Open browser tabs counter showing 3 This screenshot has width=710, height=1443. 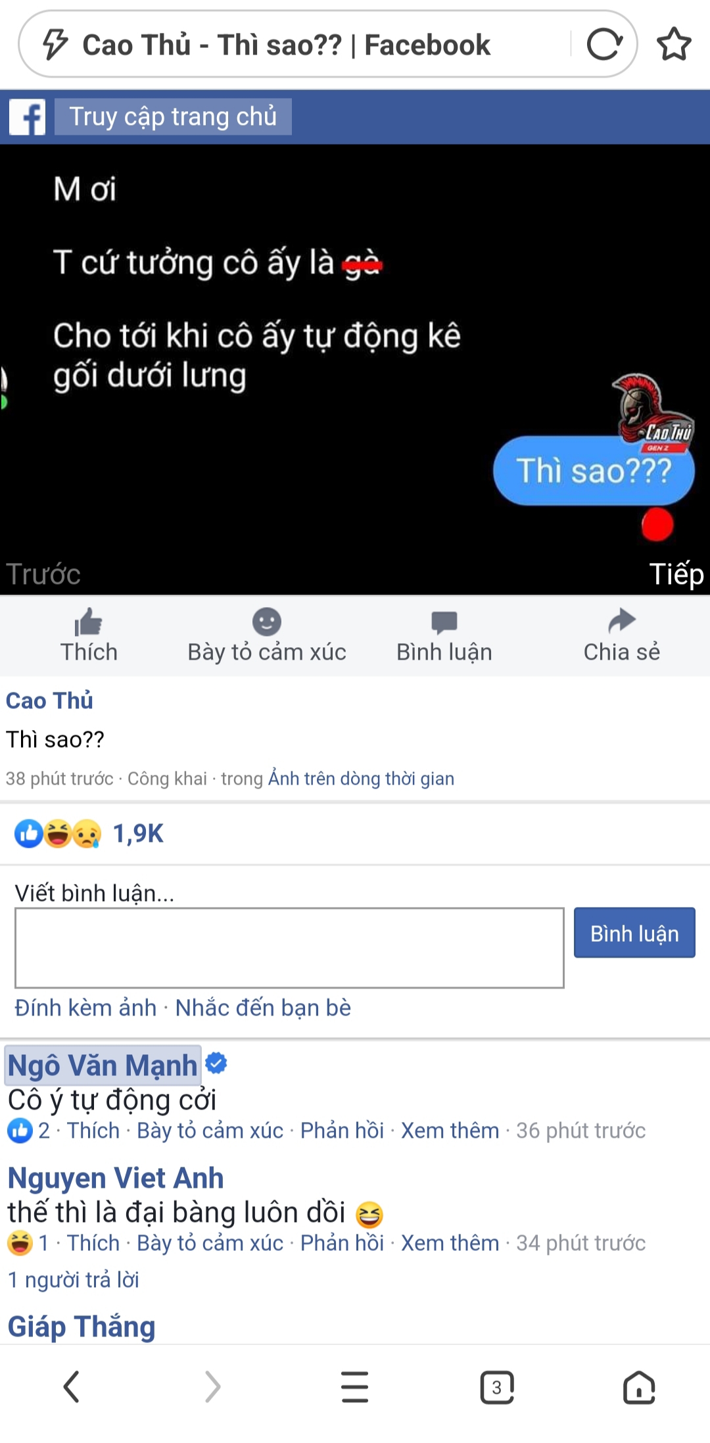click(497, 1388)
